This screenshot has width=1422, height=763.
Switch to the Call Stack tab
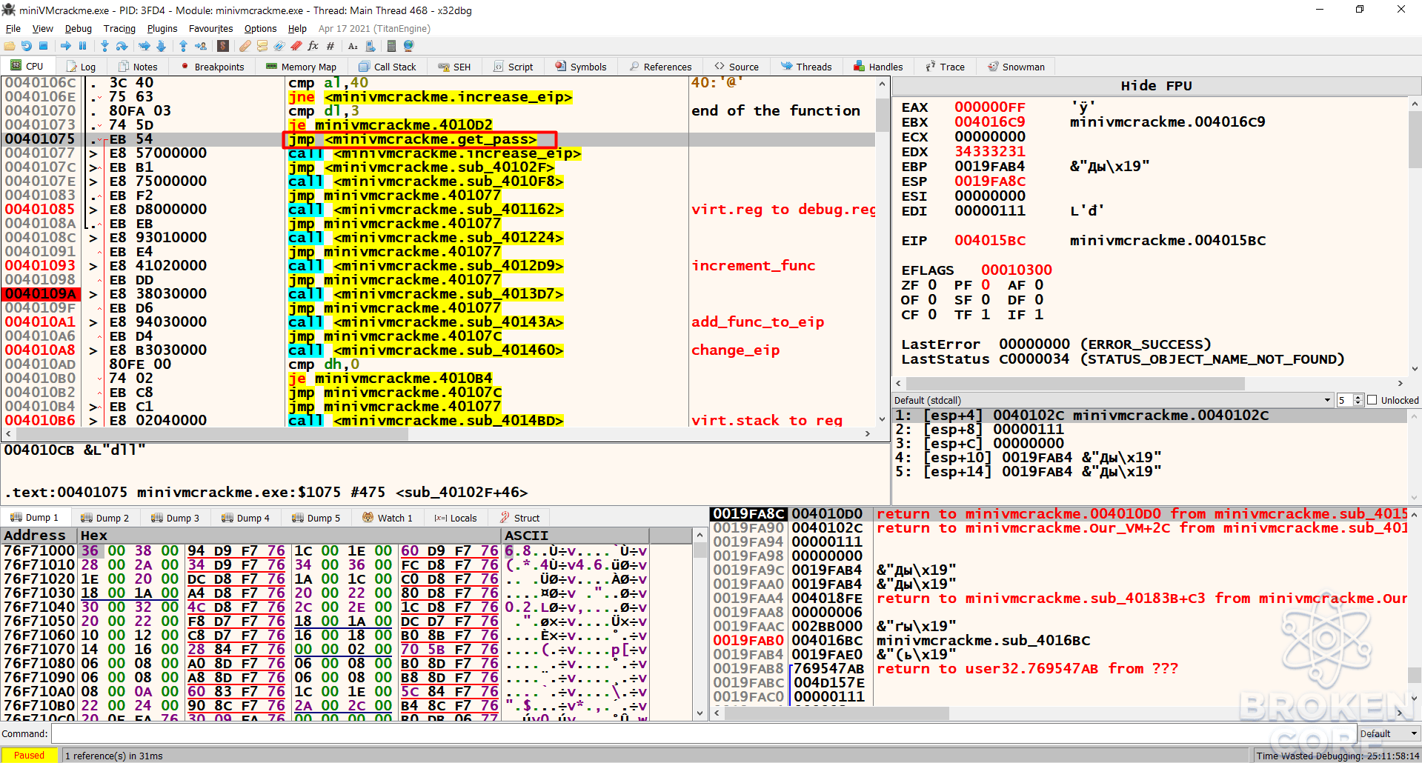[x=387, y=67]
